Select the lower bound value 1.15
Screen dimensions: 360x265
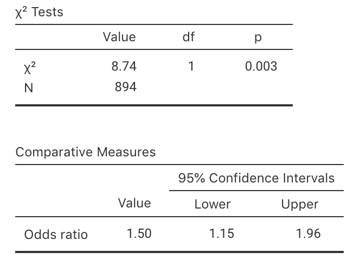pos(222,234)
